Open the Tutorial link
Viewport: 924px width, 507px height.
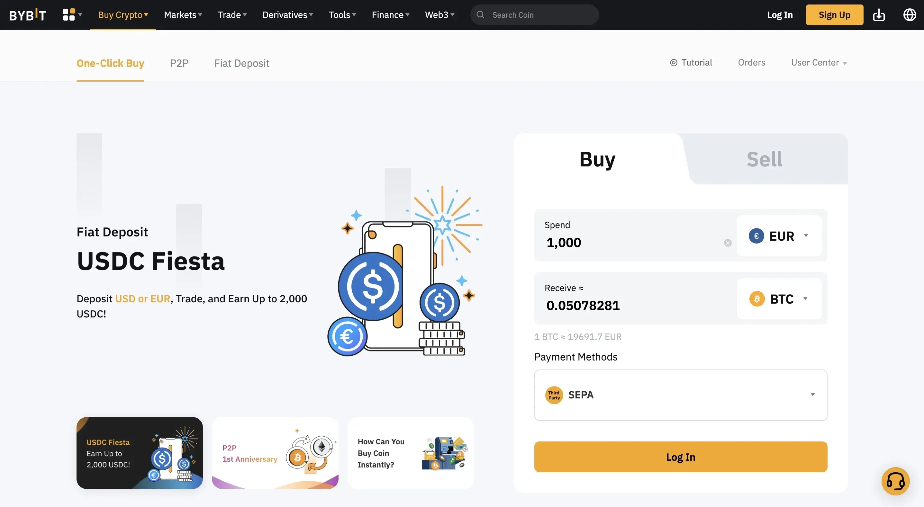(691, 63)
